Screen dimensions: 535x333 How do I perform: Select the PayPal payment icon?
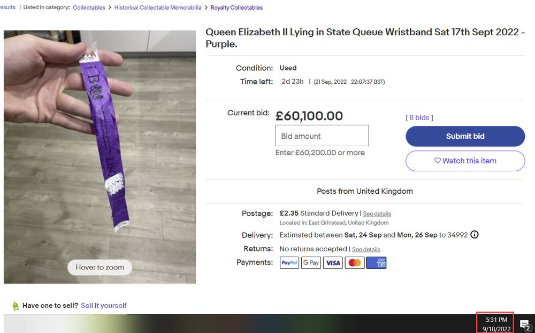point(289,263)
